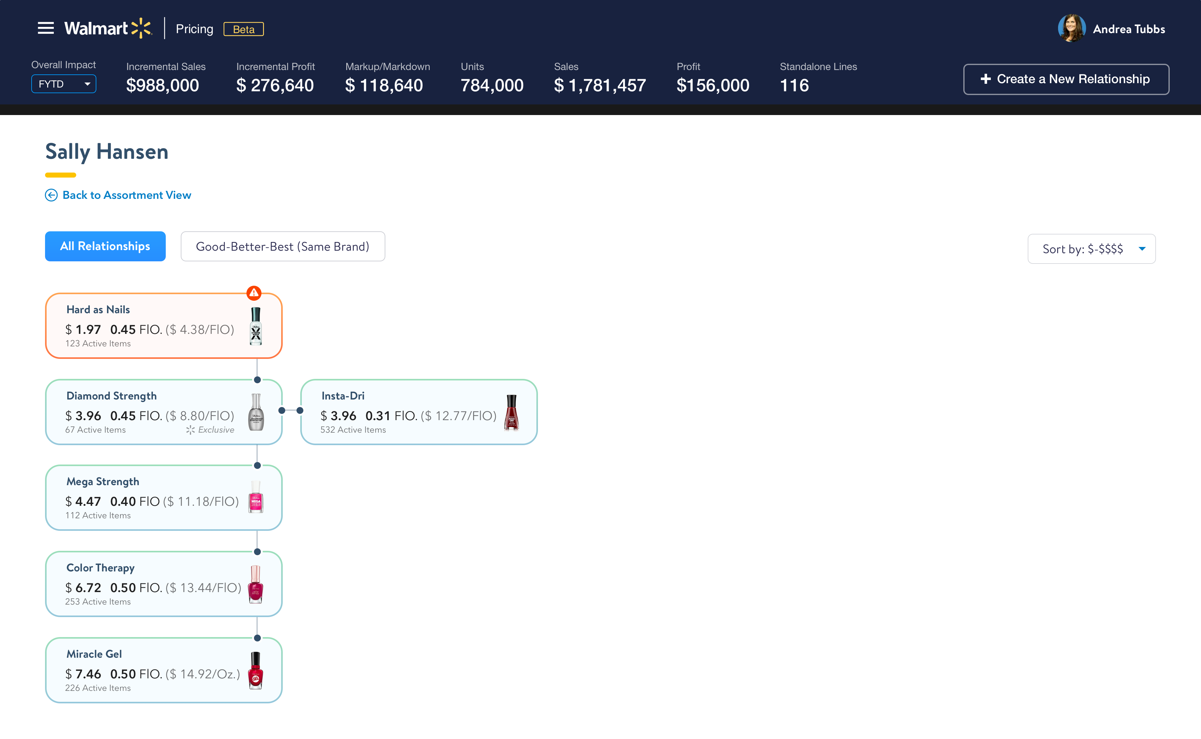This screenshot has height=739, width=1201.
Task: Click the Walmart spark logo
Action: coord(141,28)
